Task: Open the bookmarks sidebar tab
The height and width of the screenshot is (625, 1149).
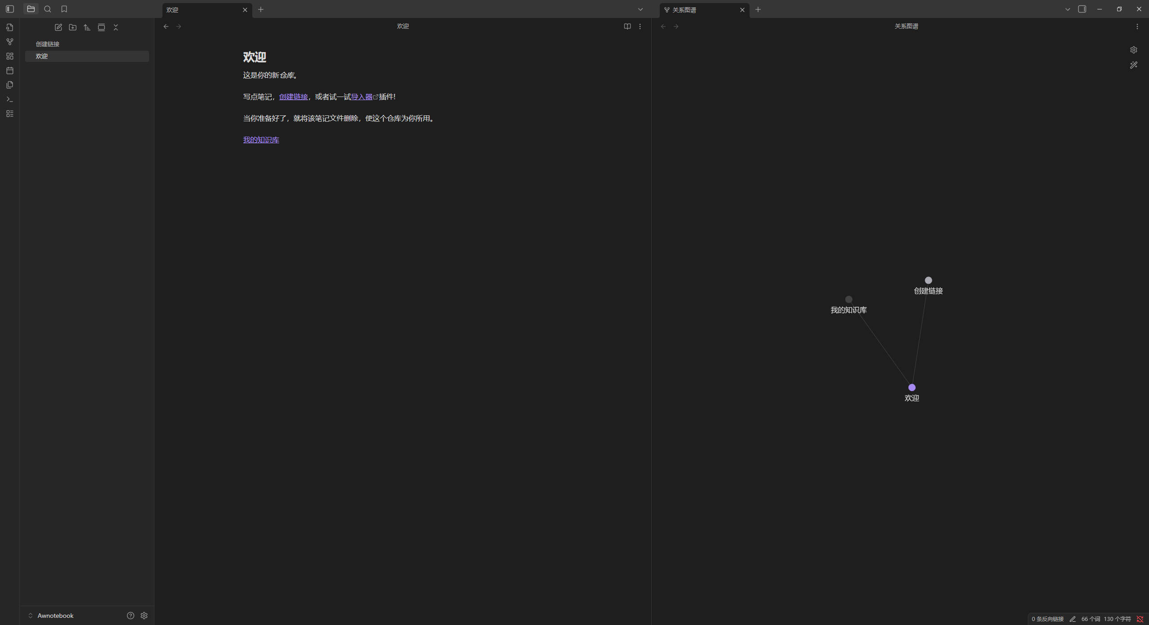Action: click(x=64, y=9)
